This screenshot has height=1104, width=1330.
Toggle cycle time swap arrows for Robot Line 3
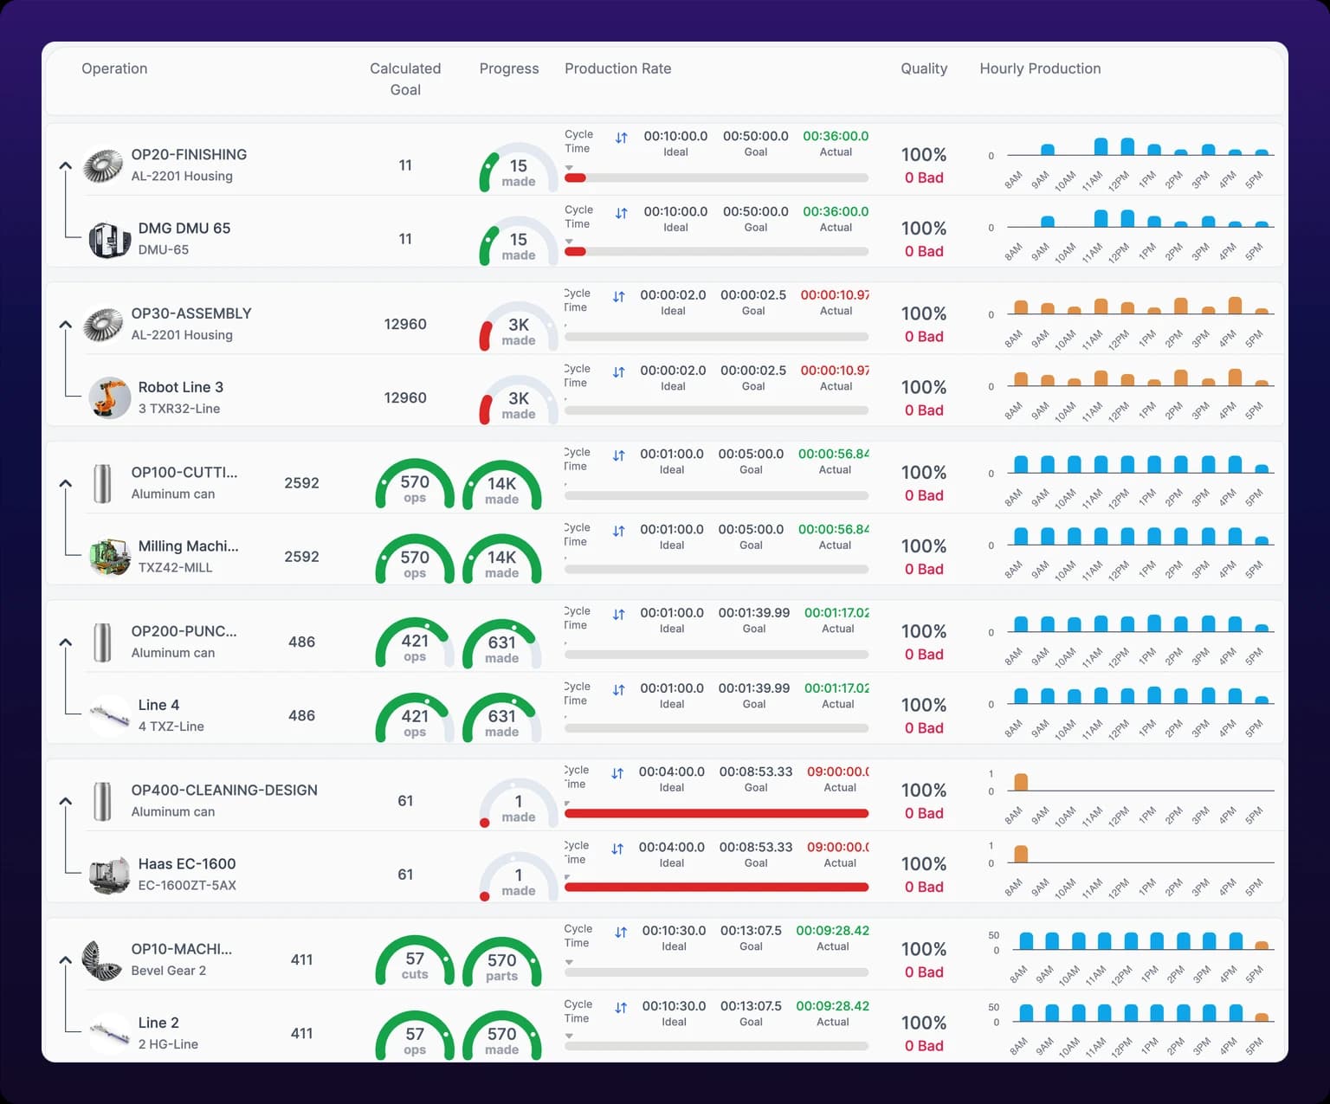click(x=618, y=372)
